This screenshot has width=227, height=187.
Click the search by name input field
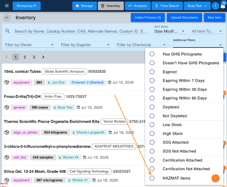[81, 31]
